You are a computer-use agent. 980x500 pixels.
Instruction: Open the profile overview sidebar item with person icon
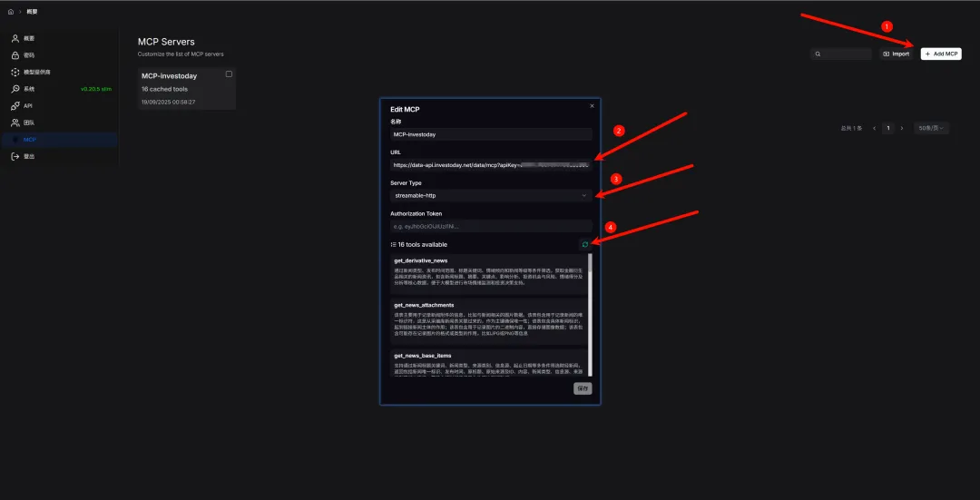pos(61,39)
